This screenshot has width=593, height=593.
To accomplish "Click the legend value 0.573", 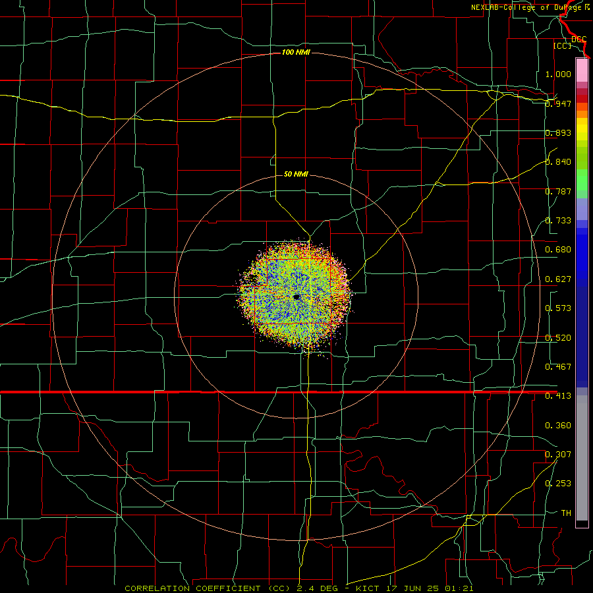I will point(558,308).
